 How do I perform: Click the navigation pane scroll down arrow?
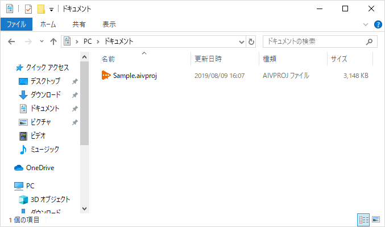point(85,209)
